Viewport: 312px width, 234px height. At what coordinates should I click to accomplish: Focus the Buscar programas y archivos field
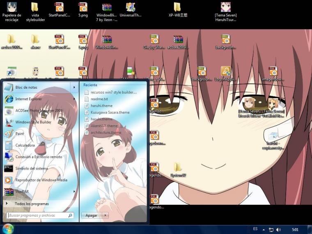point(40,215)
